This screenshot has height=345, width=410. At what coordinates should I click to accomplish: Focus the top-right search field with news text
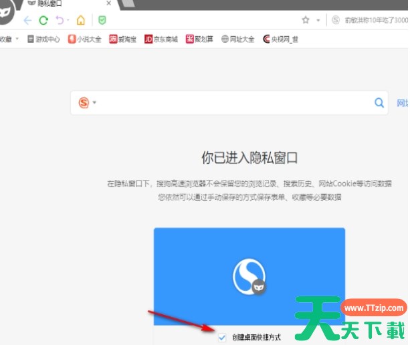(376, 20)
